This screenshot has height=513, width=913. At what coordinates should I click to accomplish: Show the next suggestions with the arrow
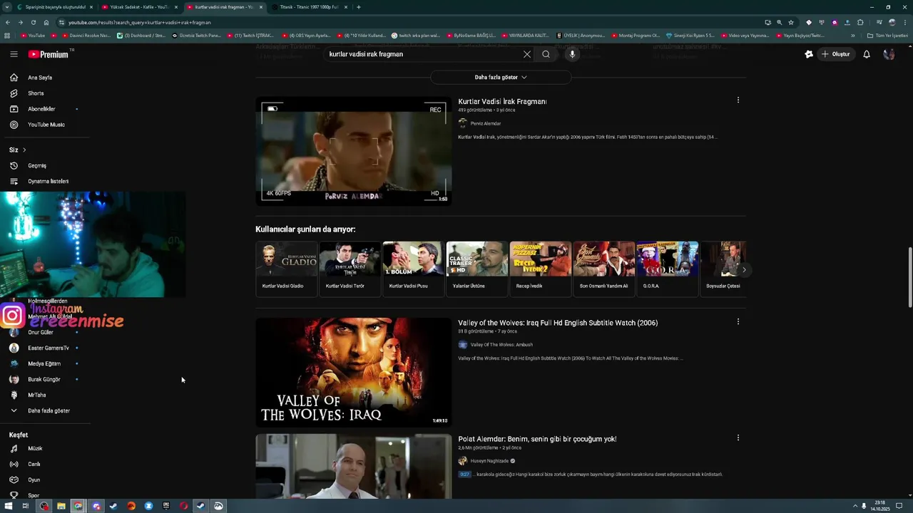click(744, 270)
